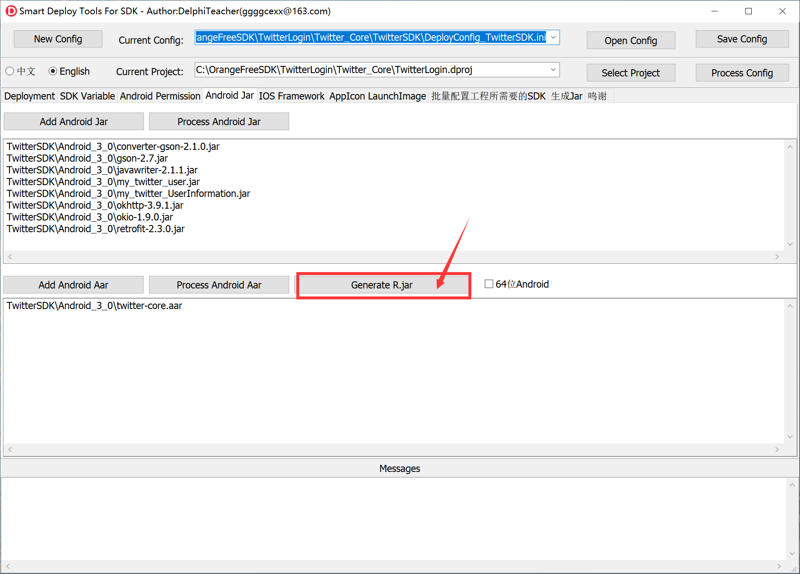The width and height of the screenshot is (800, 574).
Task: Click the jar list scroll up arrow
Action: coord(790,147)
